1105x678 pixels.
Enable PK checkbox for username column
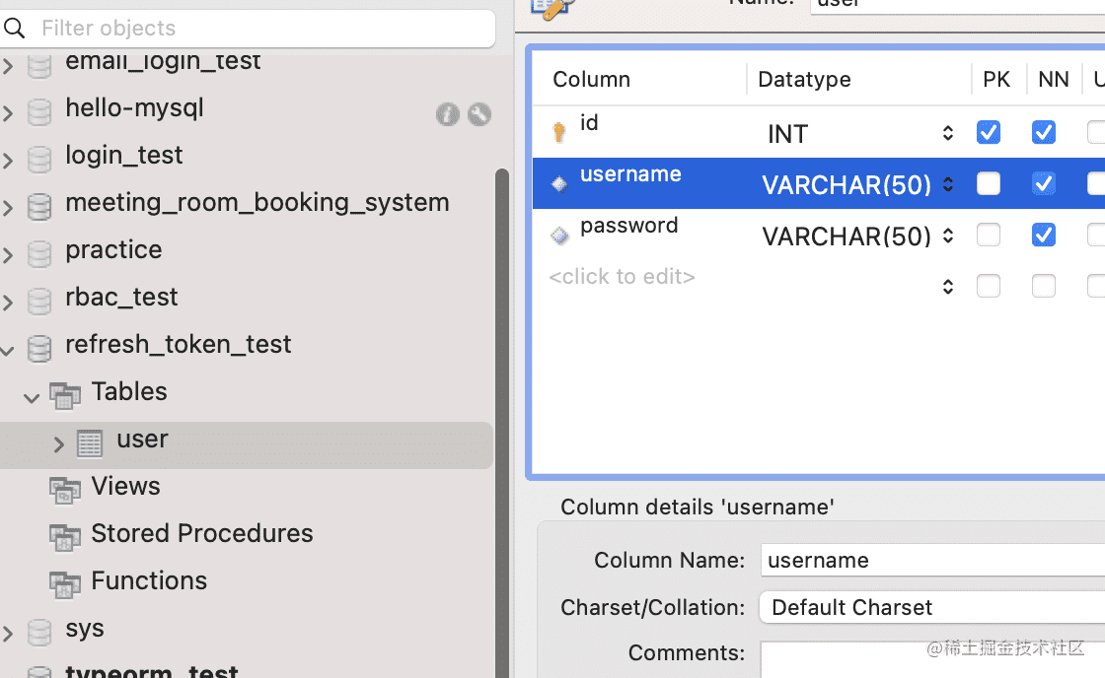[x=988, y=183]
